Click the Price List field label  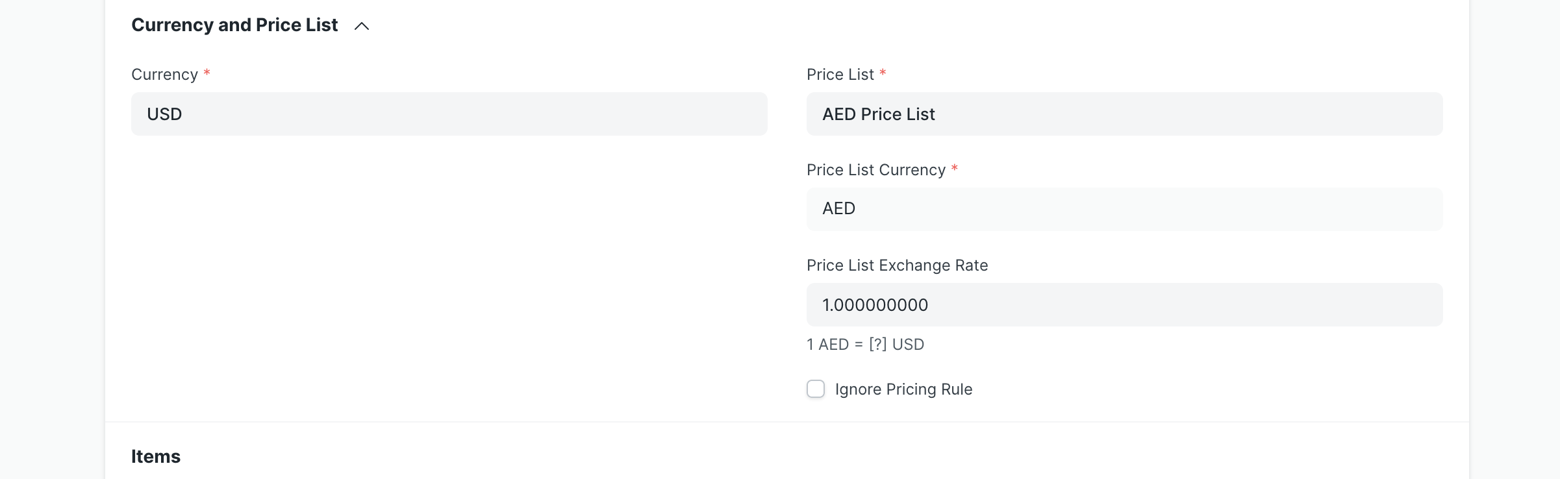[x=841, y=74]
